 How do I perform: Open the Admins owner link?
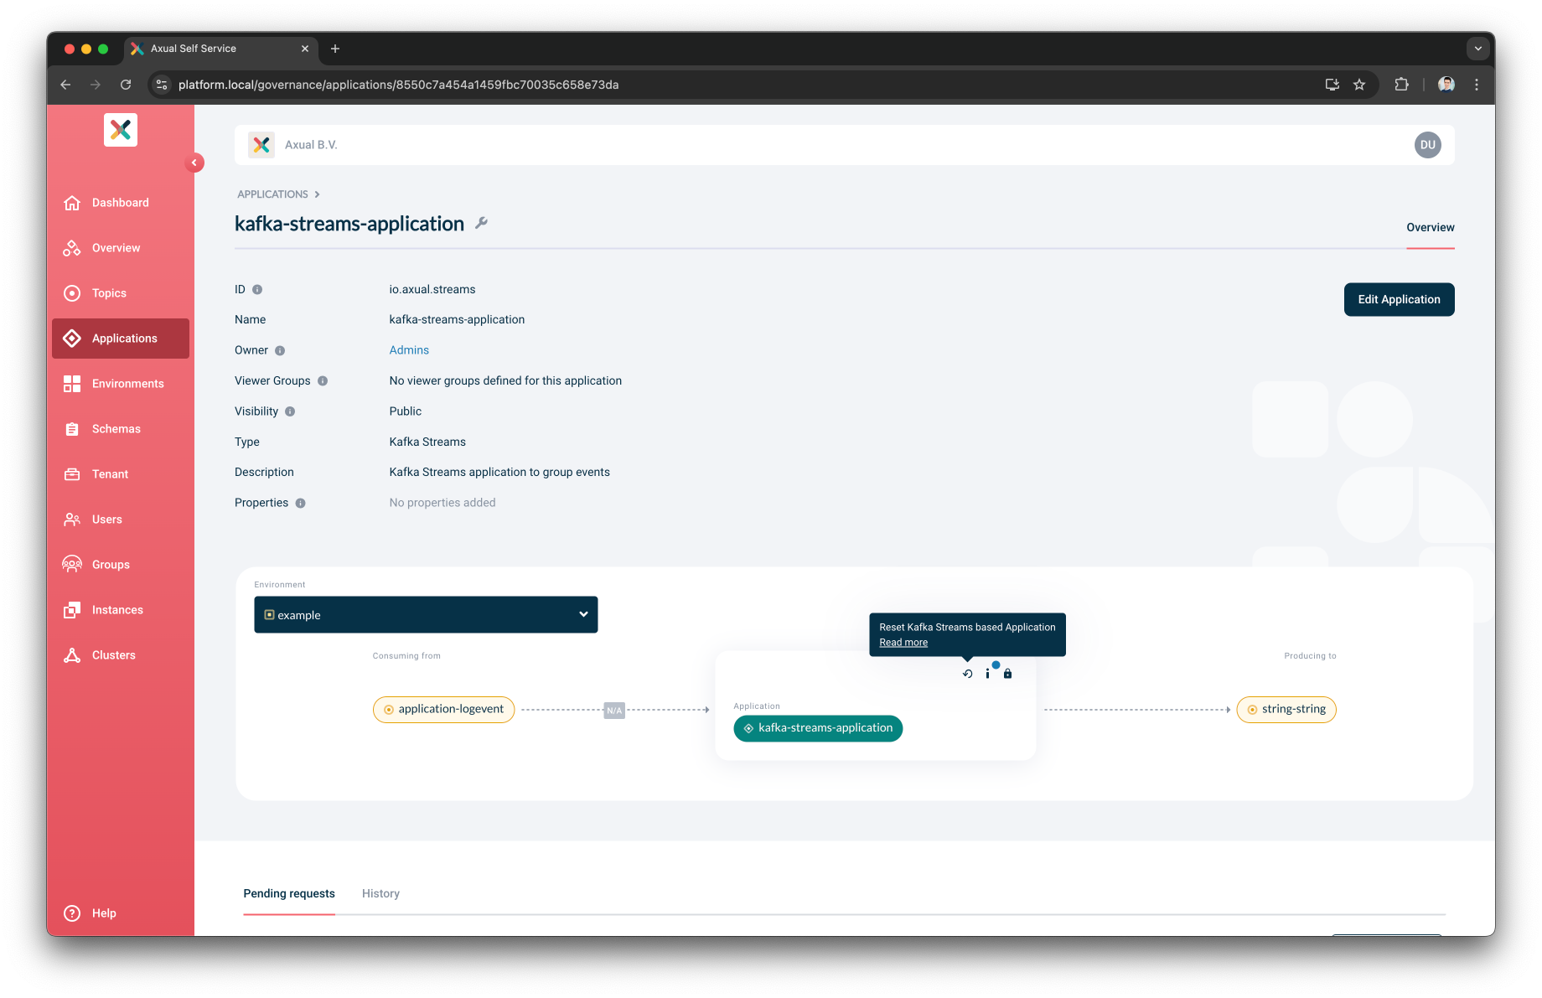[409, 350]
